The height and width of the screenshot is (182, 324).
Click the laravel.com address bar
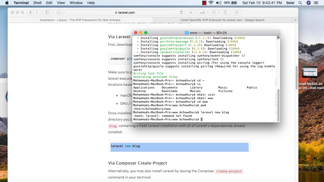[125, 12]
